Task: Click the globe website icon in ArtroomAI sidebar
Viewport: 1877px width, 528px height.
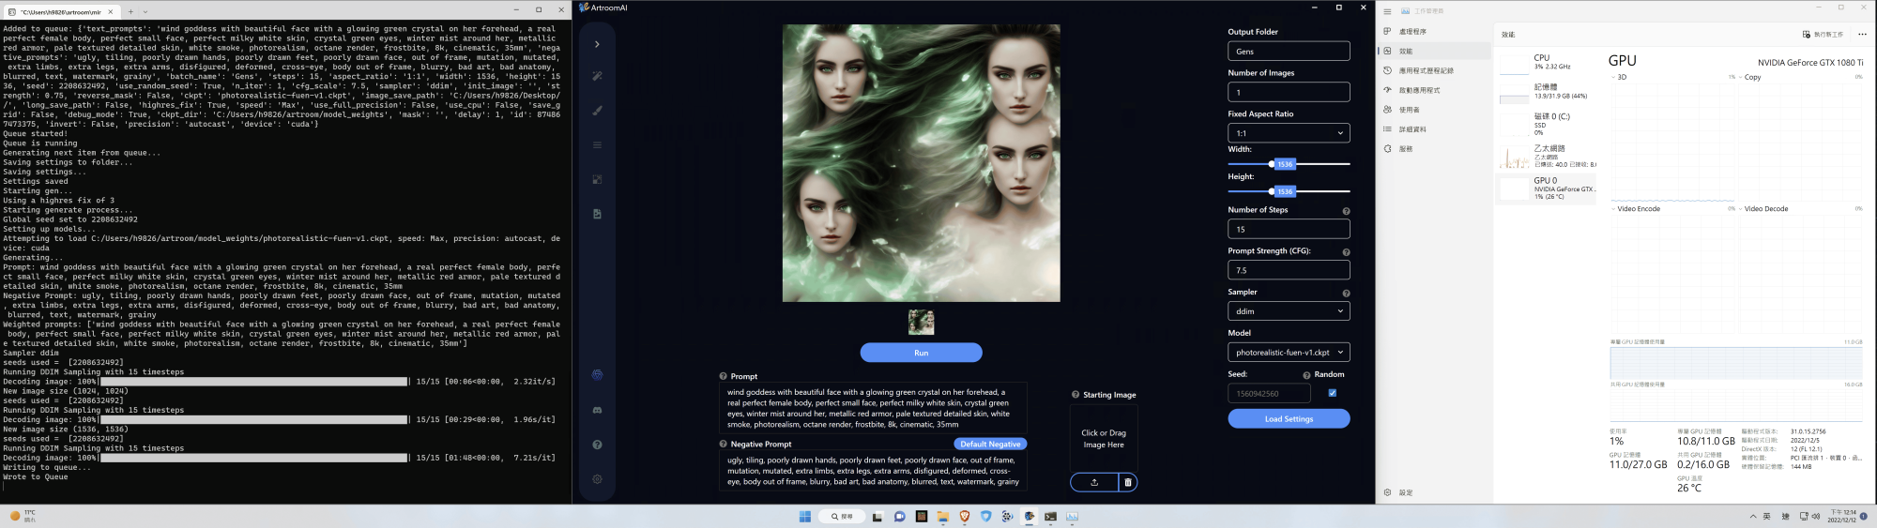Action: pos(597,375)
